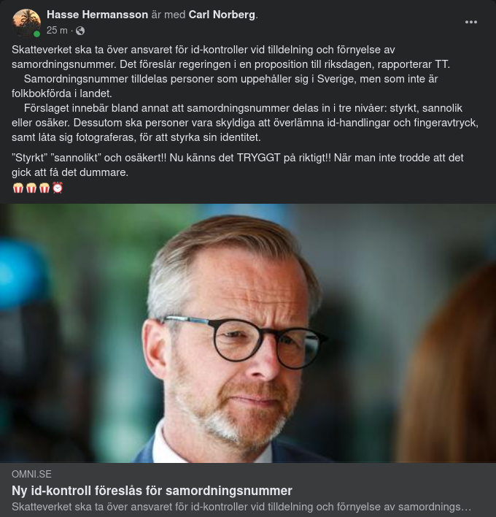Open Hasse Hermansson's profile name link

pos(97,15)
